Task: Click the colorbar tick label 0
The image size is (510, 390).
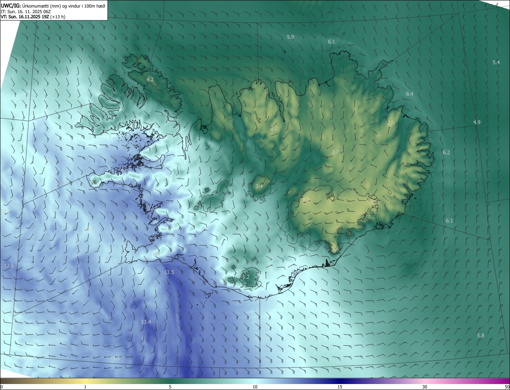Action: pos(2,387)
